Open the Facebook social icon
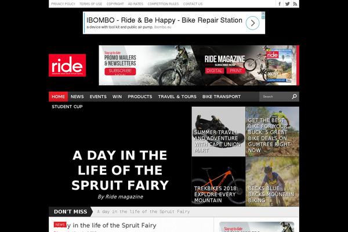 [280, 4]
